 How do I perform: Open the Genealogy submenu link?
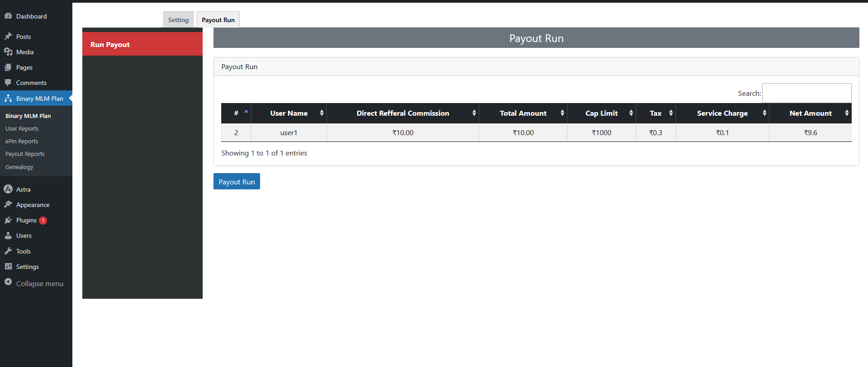[x=19, y=167]
